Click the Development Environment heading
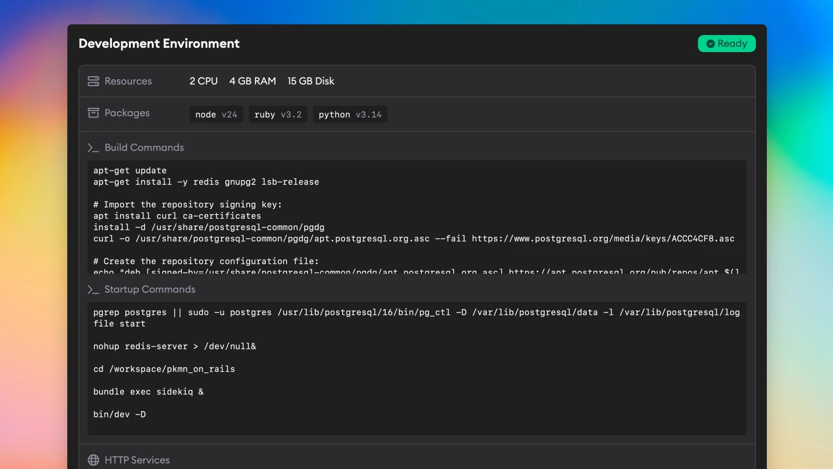Viewport: 833px width, 469px height. click(x=159, y=43)
